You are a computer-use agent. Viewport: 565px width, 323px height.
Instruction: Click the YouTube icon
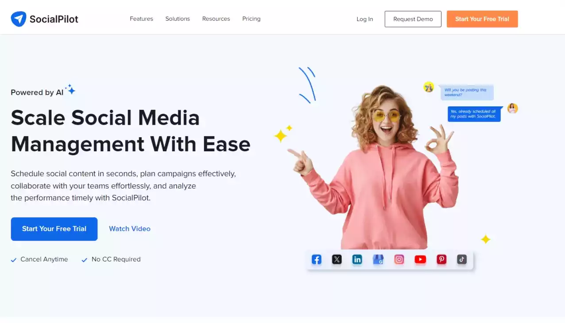coord(420,260)
